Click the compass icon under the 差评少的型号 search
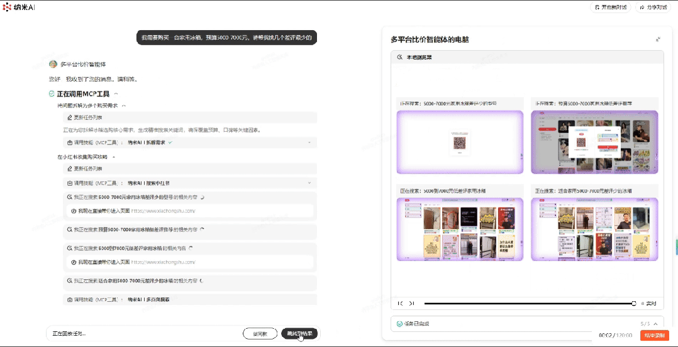 (x=74, y=211)
